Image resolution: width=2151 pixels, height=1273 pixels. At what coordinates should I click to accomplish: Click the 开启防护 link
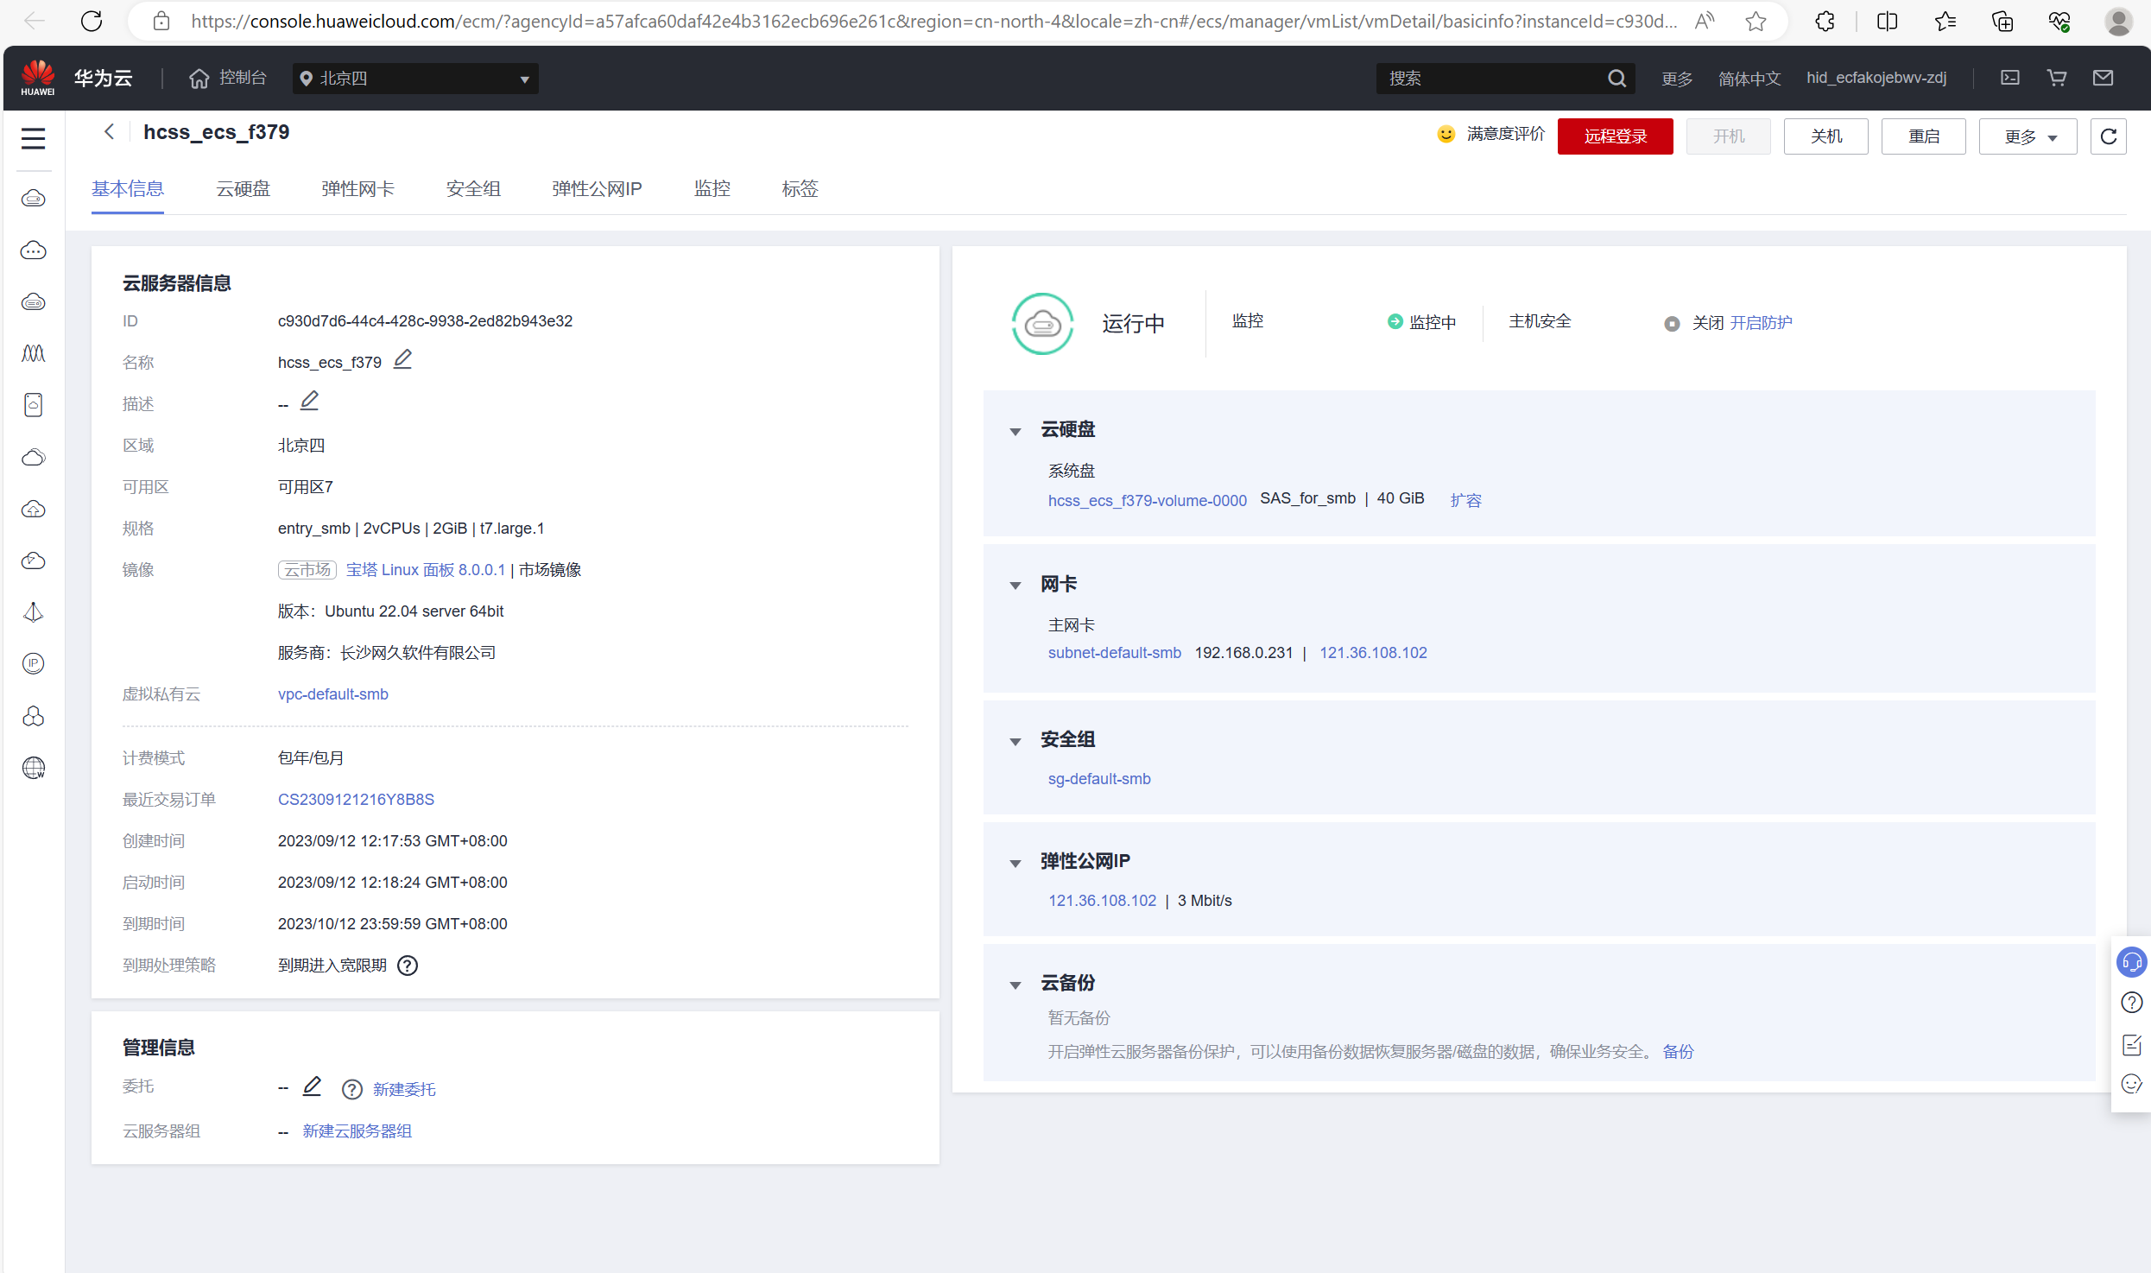1761,322
